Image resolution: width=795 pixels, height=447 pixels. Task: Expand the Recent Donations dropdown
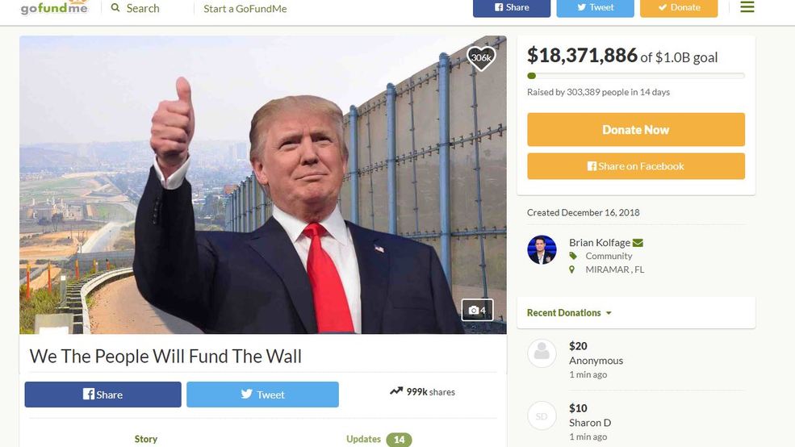point(569,313)
